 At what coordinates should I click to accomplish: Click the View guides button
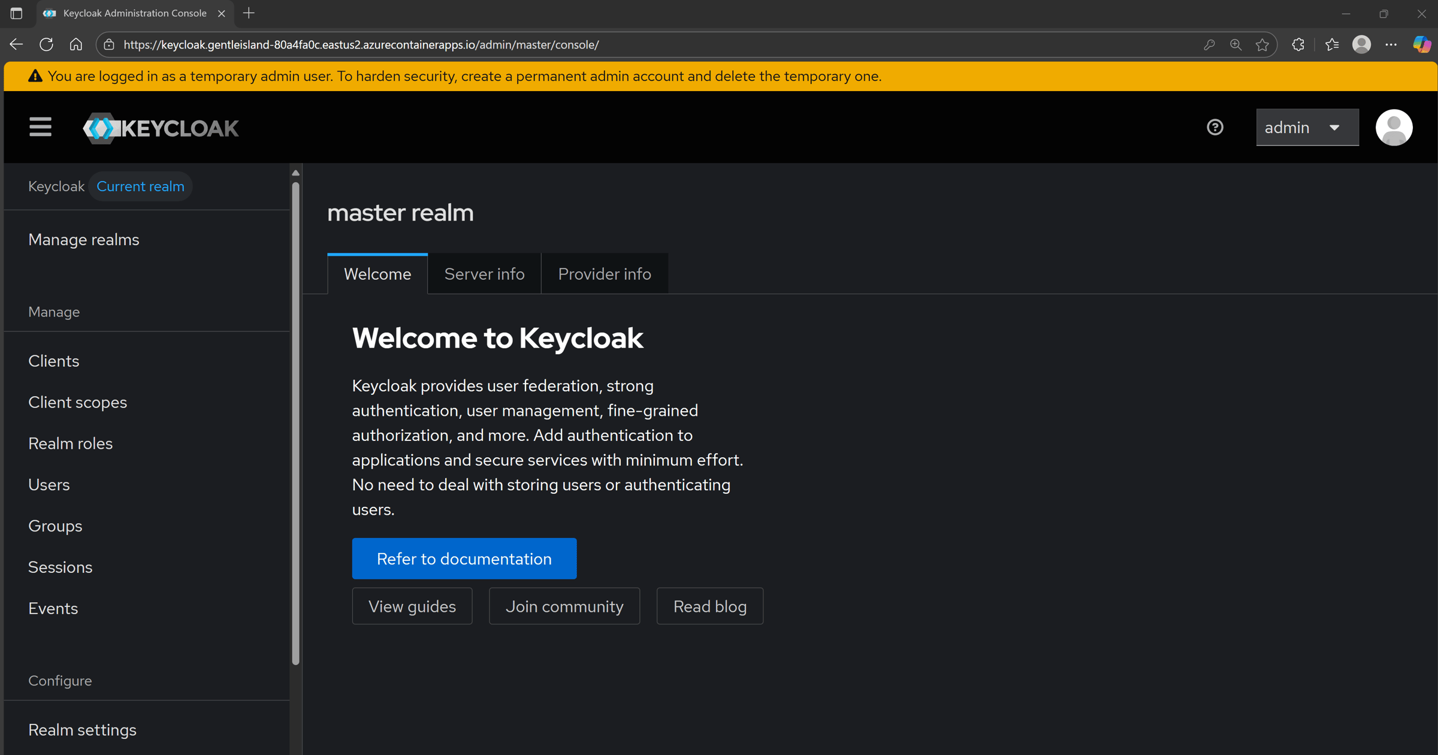coord(412,606)
